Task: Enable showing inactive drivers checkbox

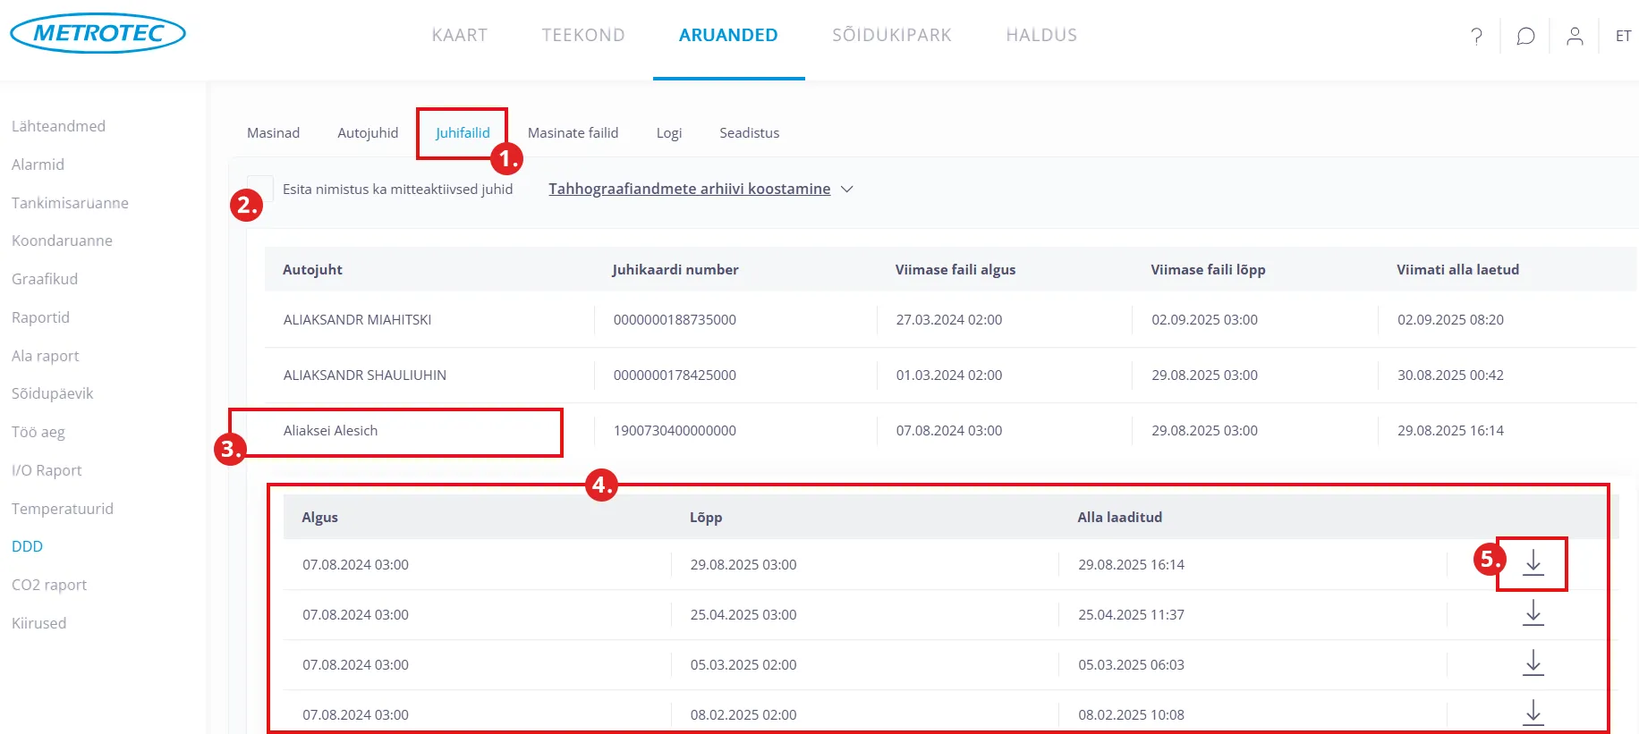Action: [260, 189]
